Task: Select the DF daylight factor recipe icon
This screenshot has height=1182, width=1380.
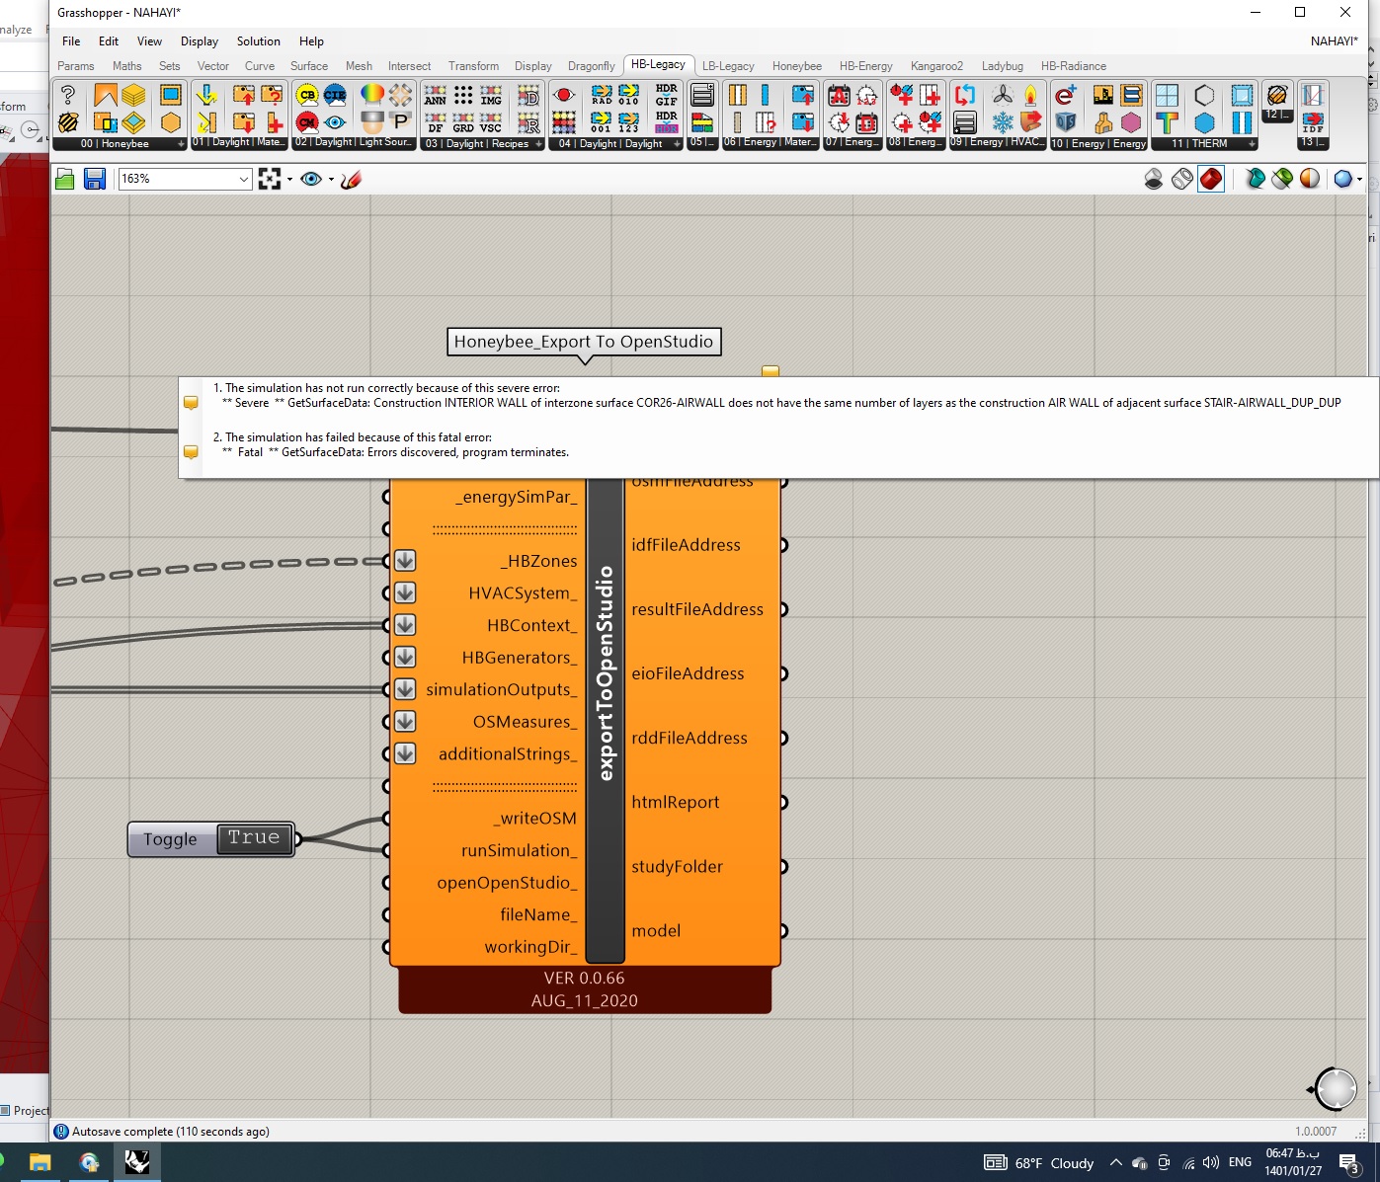Action: [x=436, y=122]
